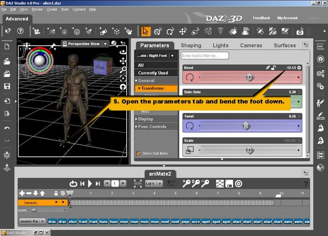328x236 pixels.
Task: Click the Render camera icon
Action: [x=300, y=32]
